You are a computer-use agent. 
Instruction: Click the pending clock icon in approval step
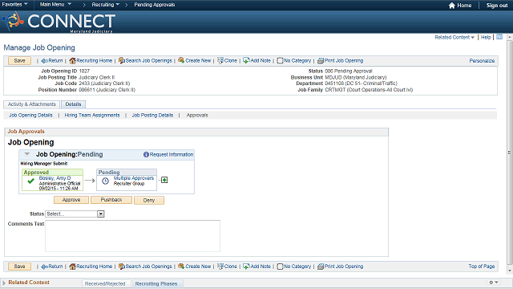(x=105, y=181)
